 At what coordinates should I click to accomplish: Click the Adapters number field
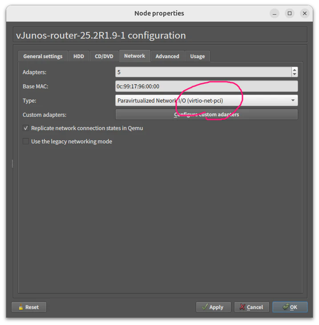203,72
